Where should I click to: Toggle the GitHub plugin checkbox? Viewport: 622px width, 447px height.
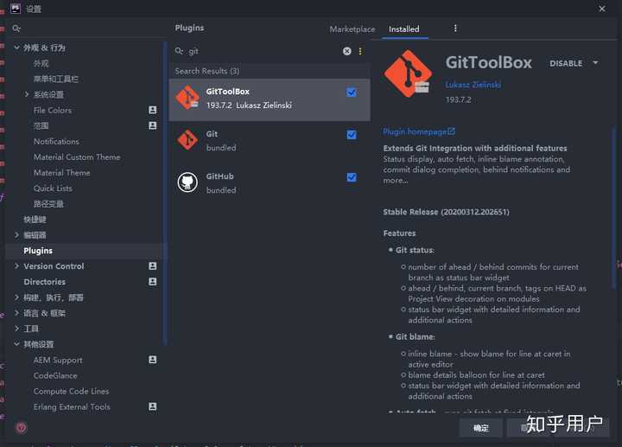pos(352,177)
